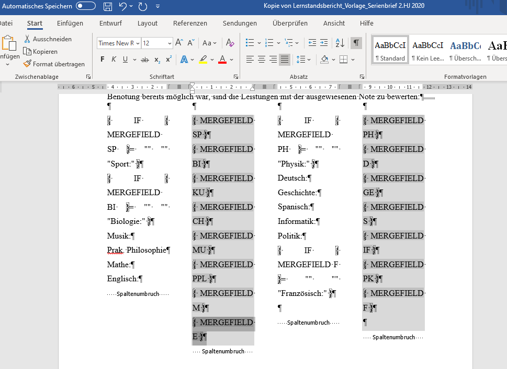The image size is (507, 369).
Task: Open the font size dropdown
Action: (x=170, y=43)
